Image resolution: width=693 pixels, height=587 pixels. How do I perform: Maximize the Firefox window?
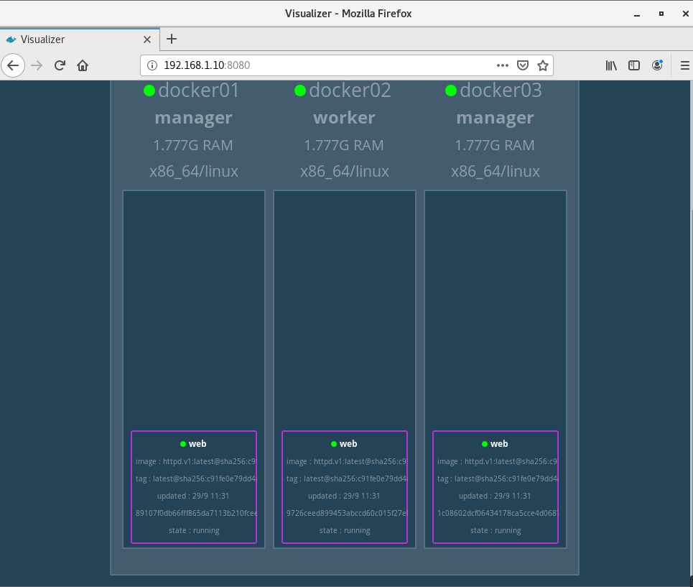coord(661,14)
